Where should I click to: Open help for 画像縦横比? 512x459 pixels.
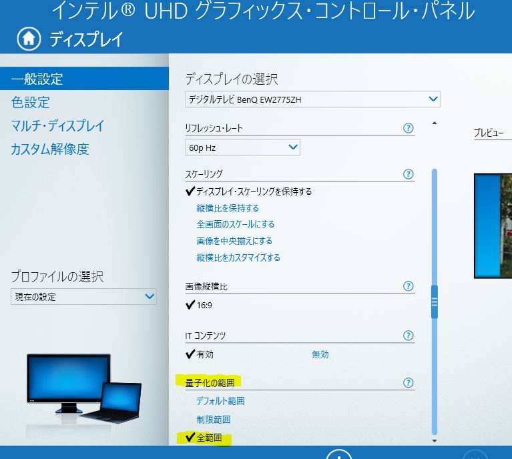point(408,286)
